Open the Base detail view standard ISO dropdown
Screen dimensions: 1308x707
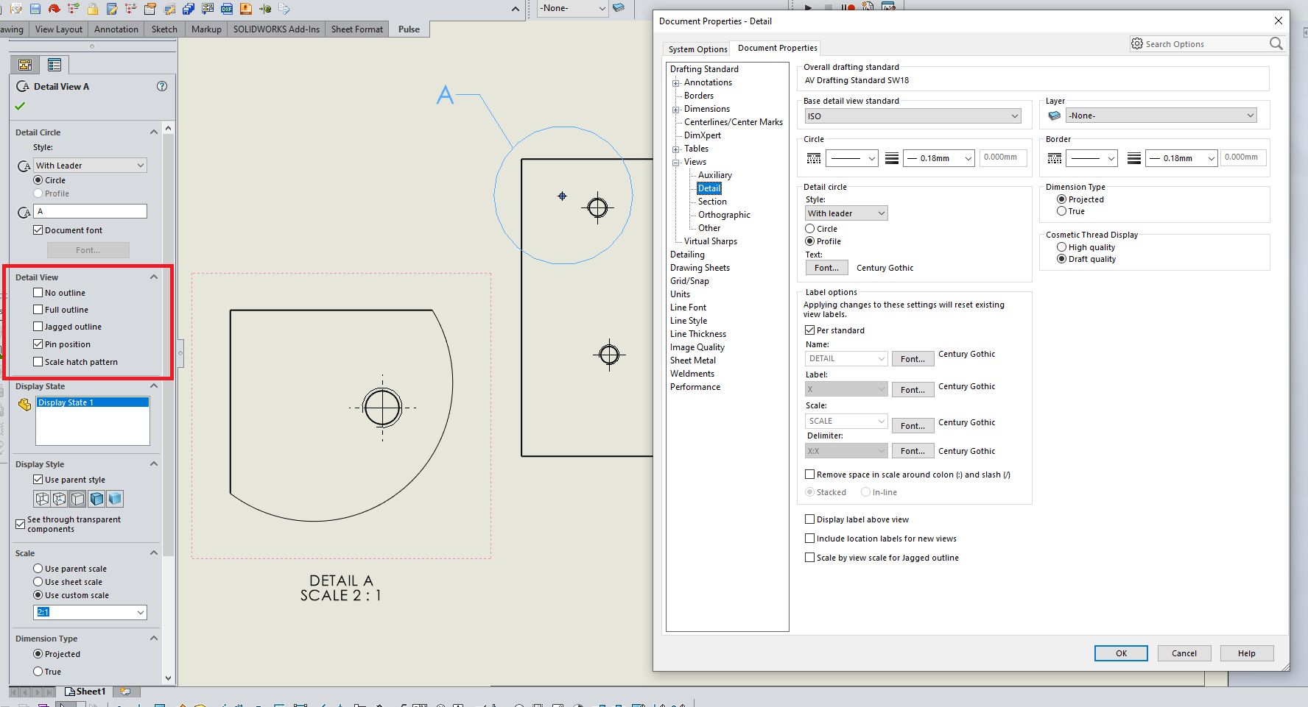click(x=913, y=116)
